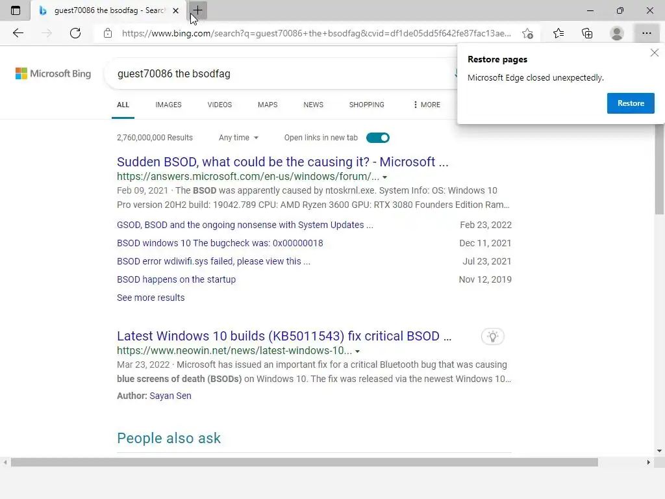Switch to the VIDEOS tab
This screenshot has height=499, width=665.
click(x=220, y=105)
